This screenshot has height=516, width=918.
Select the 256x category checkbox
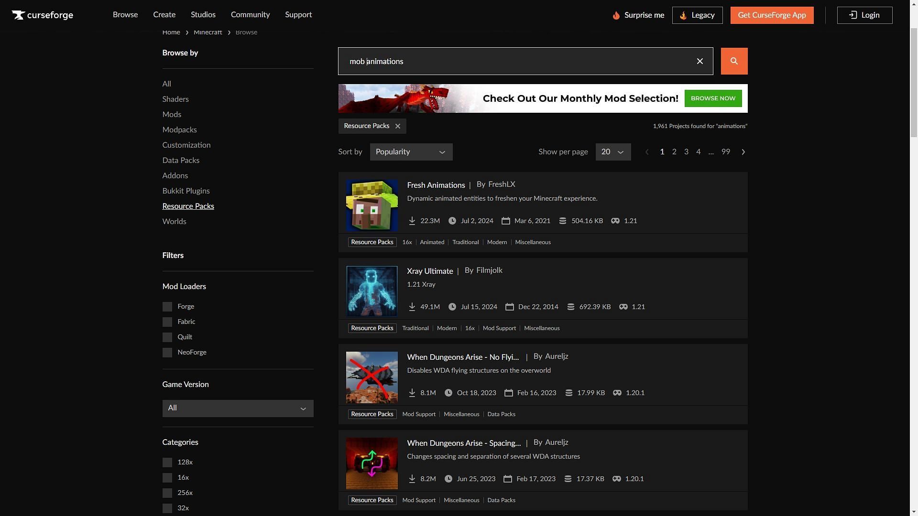click(167, 493)
